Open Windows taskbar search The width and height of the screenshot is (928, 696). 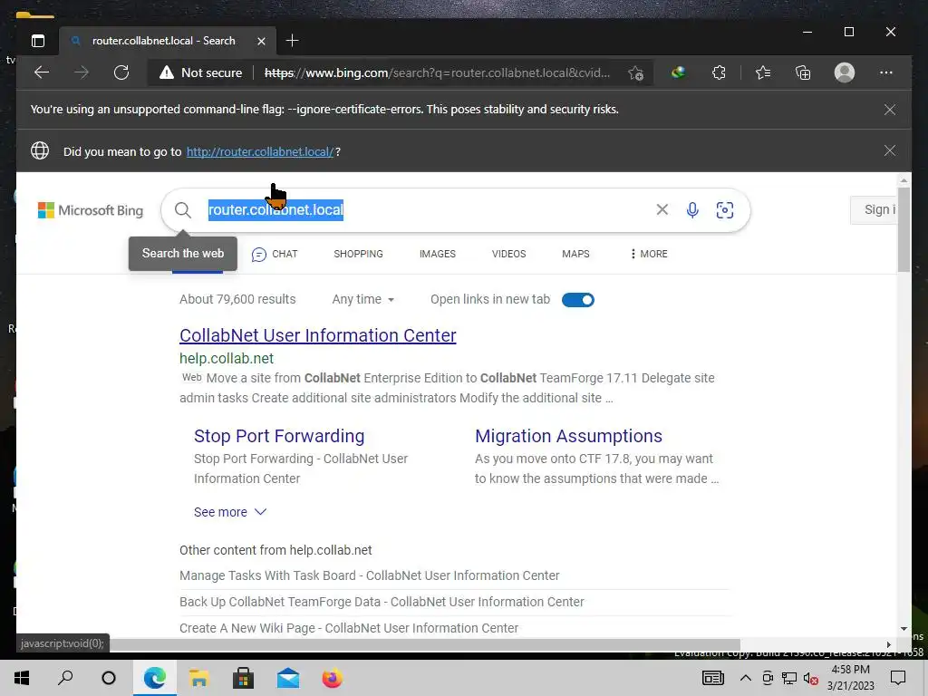(65, 678)
